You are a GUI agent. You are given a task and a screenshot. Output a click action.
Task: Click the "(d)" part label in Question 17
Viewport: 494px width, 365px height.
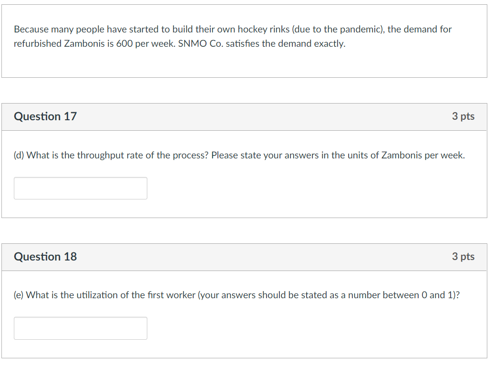[19, 155]
